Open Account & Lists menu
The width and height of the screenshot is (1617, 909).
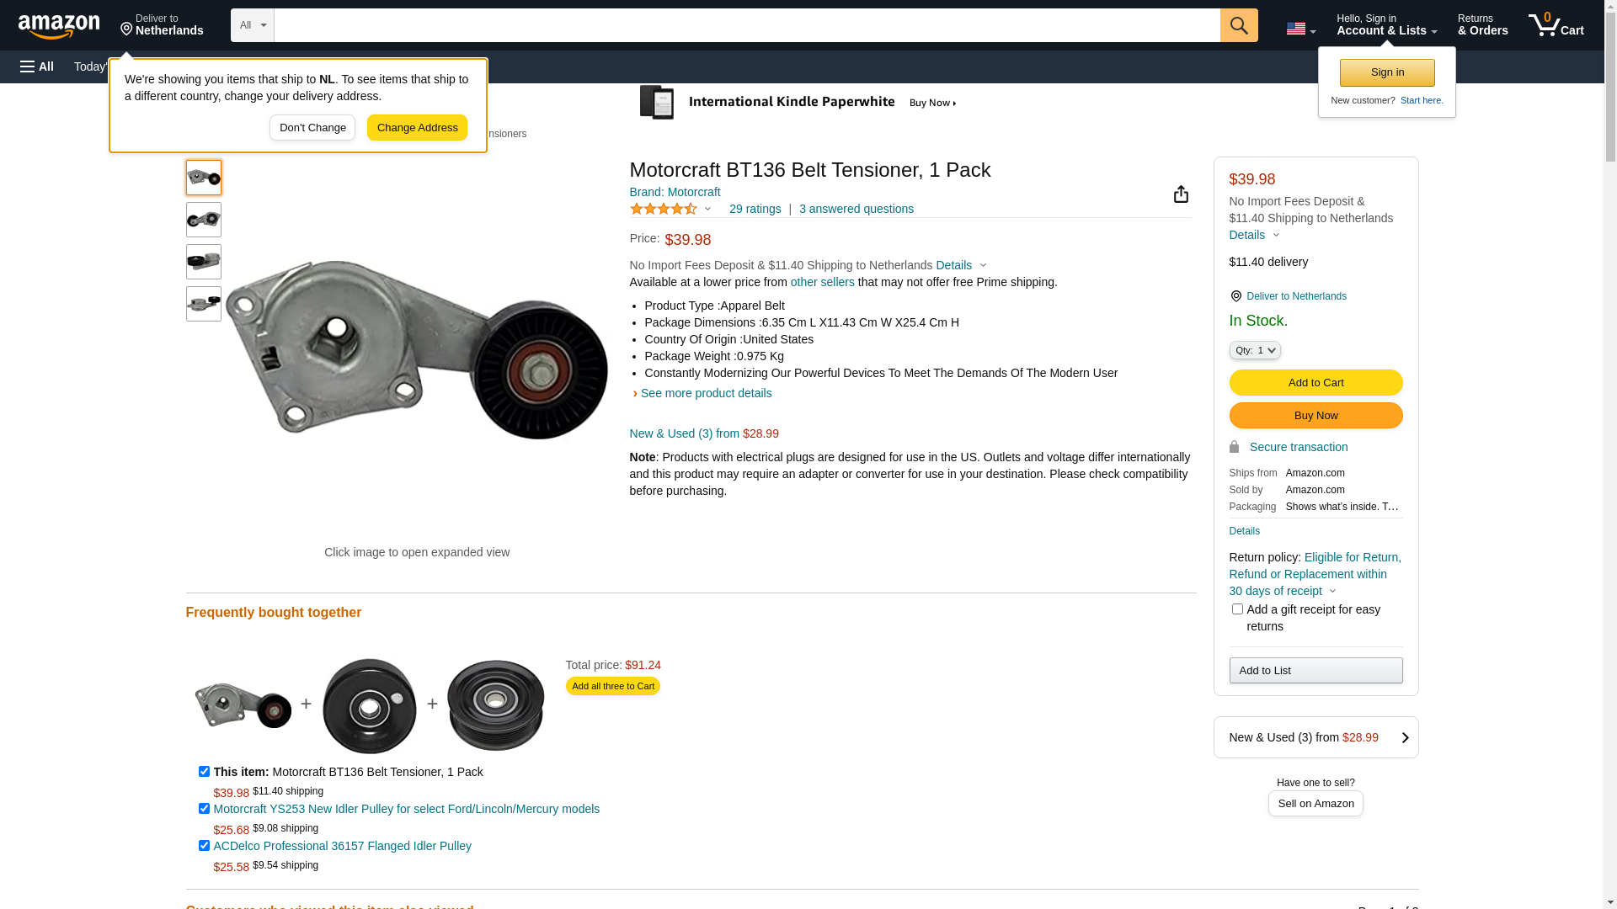pos(1386,25)
